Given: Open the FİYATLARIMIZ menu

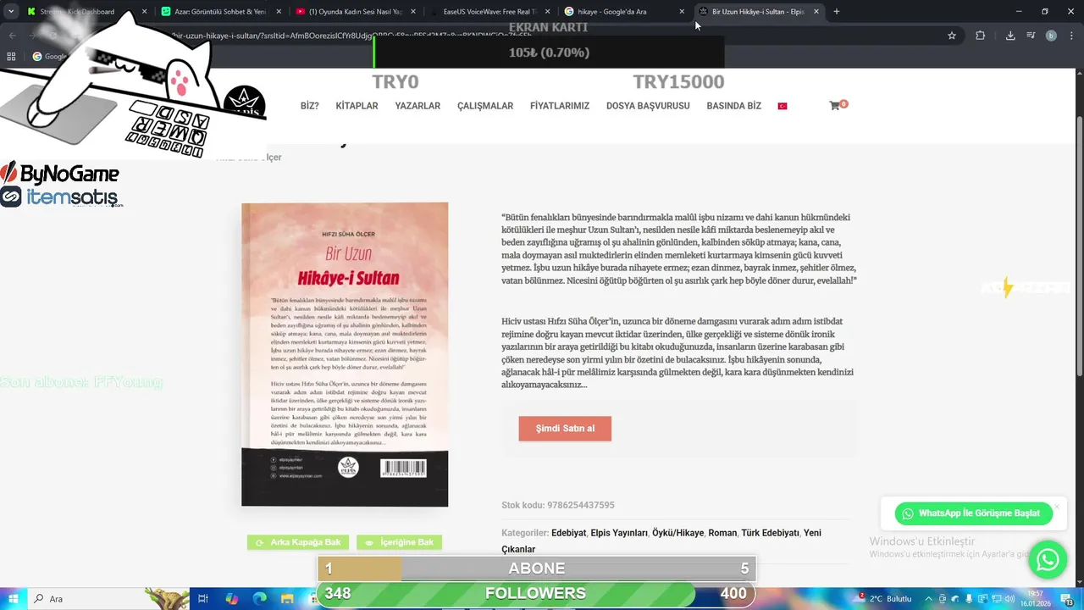Looking at the screenshot, I should [x=560, y=106].
